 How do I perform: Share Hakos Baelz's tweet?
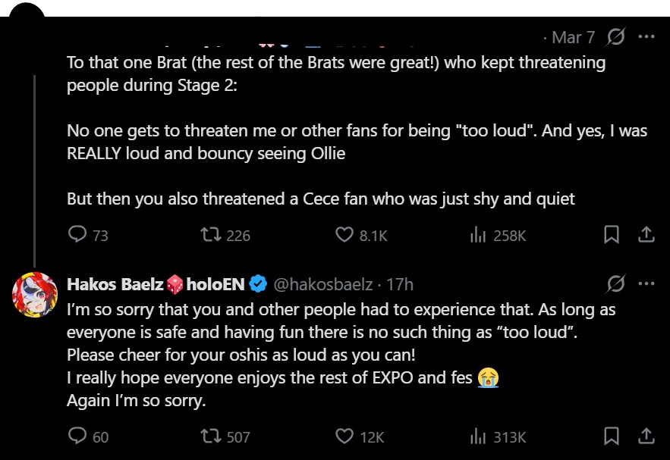[646, 436]
